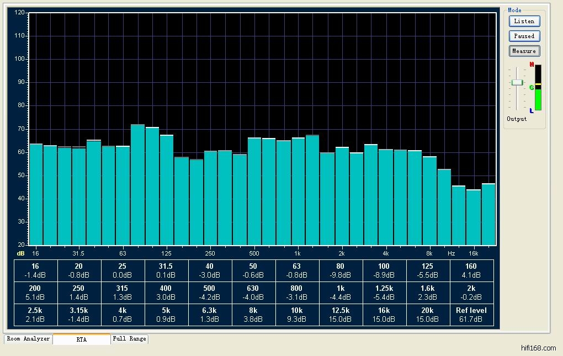Click the 160 Hz band cell
The image size is (563, 356).
pyautogui.click(x=471, y=270)
